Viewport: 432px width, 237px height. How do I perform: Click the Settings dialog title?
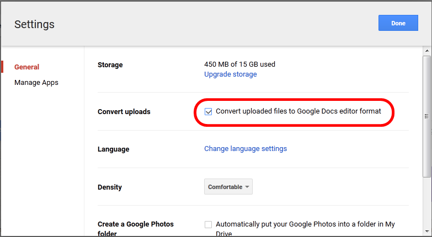tap(34, 24)
